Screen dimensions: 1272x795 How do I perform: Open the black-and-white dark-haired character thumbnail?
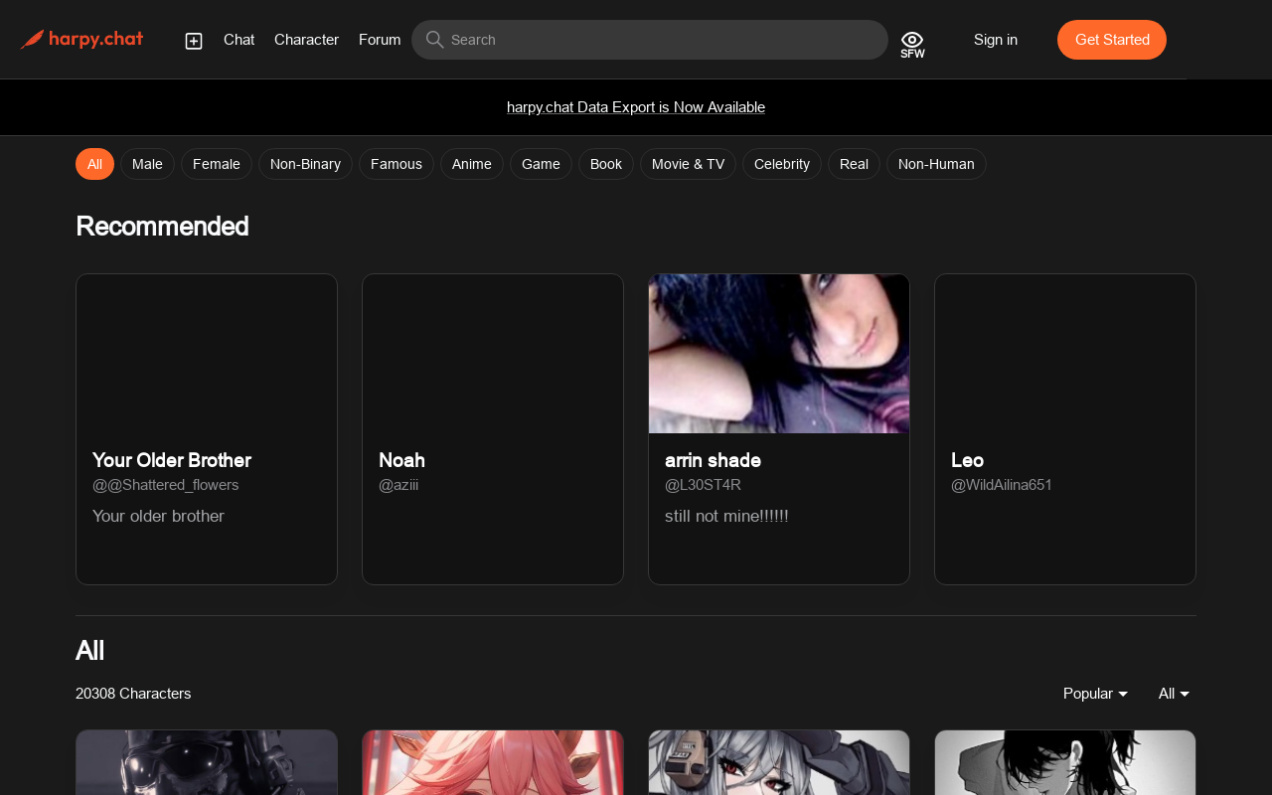1065,763
